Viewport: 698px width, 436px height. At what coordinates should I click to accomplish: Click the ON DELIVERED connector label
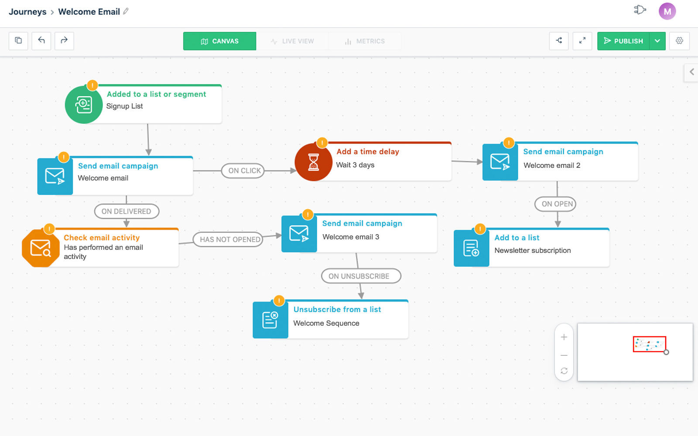[127, 211]
